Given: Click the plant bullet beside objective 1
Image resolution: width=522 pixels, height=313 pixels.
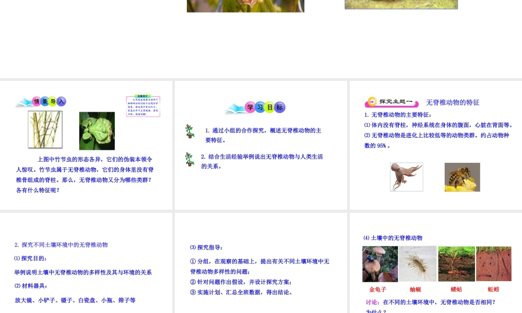Looking at the screenshot, I should [190, 131].
